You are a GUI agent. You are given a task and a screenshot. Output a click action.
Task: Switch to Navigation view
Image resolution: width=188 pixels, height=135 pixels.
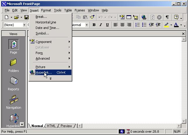click(x=13, y=102)
